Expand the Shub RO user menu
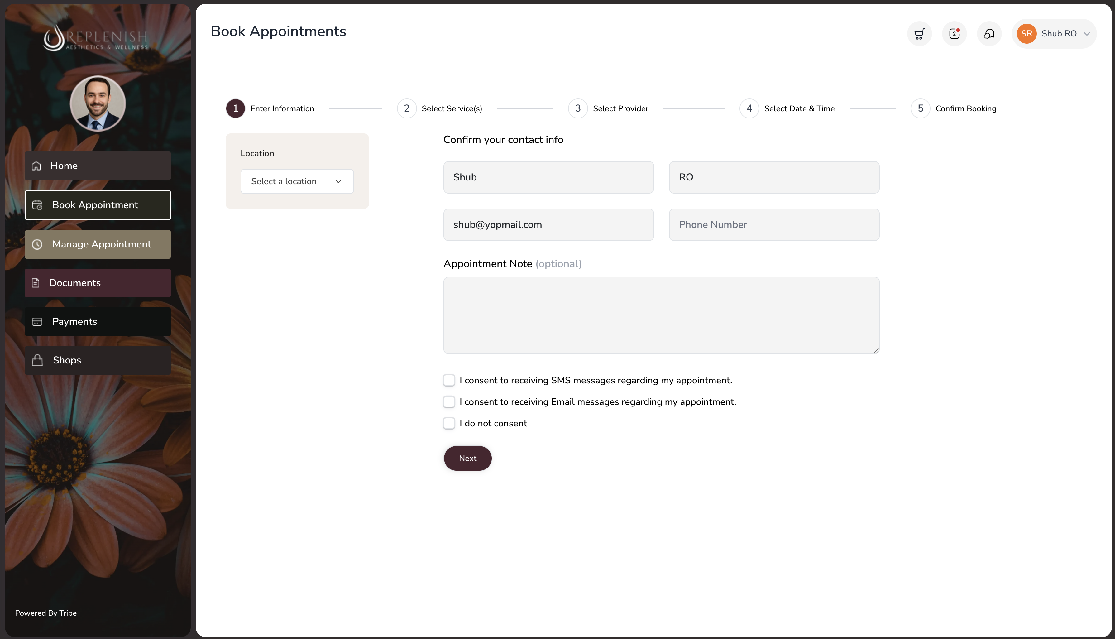Image resolution: width=1115 pixels, height=639 pixels. pyautogui.click(x=1087, y=34)
